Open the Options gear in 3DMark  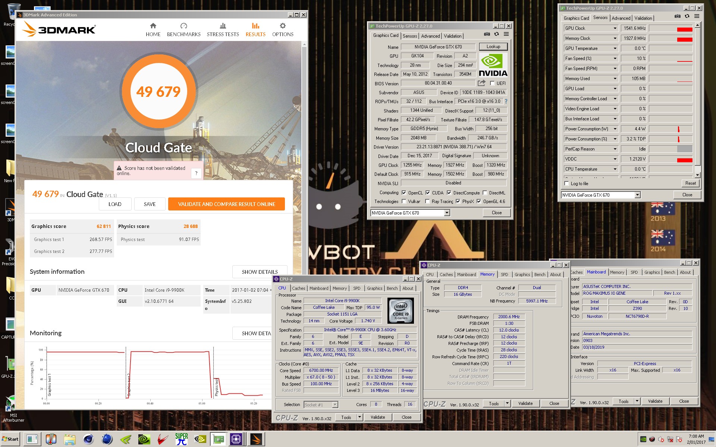tap(283, 26)
